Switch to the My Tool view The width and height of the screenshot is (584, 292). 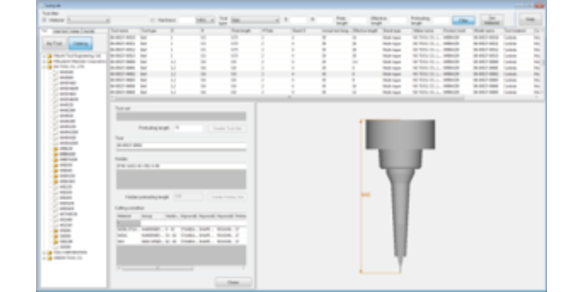55,43
